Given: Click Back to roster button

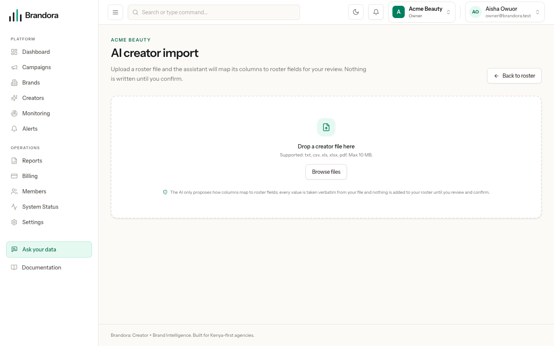Looking at the screenshot, I should 514,76.
